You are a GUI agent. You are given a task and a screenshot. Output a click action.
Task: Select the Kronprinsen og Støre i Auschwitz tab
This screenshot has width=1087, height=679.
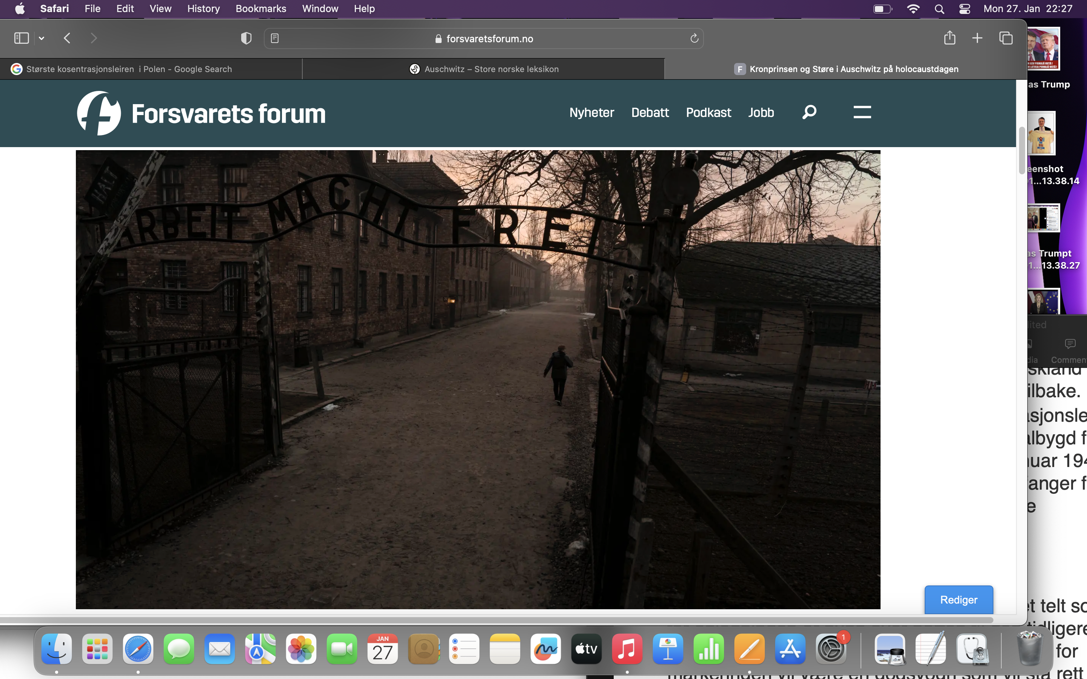point(845,69)
